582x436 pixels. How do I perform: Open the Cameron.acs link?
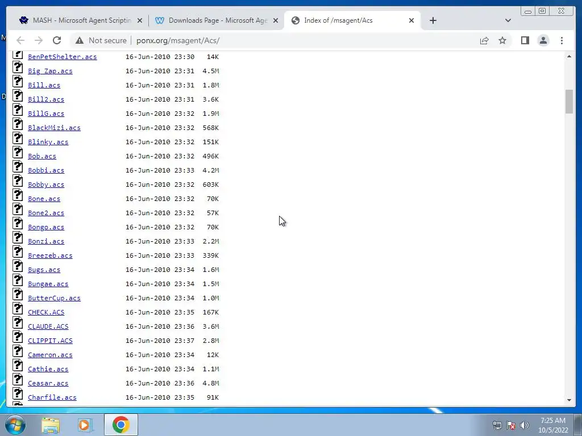tap(50, 355)
